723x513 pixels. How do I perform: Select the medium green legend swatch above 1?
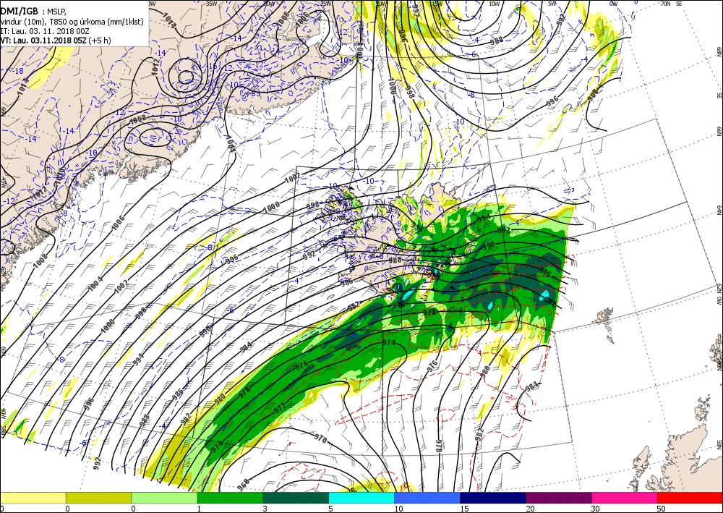tap(230, 498)
